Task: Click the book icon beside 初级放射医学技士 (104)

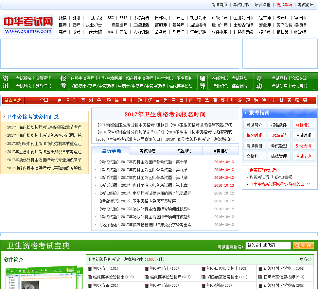Action: (x=260, y=269)
